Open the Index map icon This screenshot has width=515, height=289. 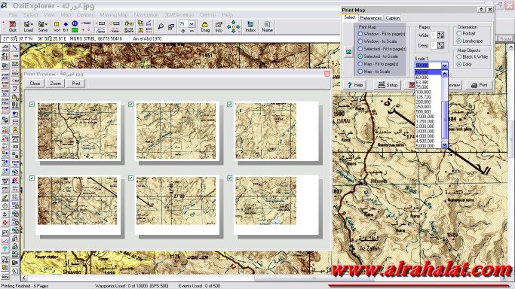[x=250, y=26]
